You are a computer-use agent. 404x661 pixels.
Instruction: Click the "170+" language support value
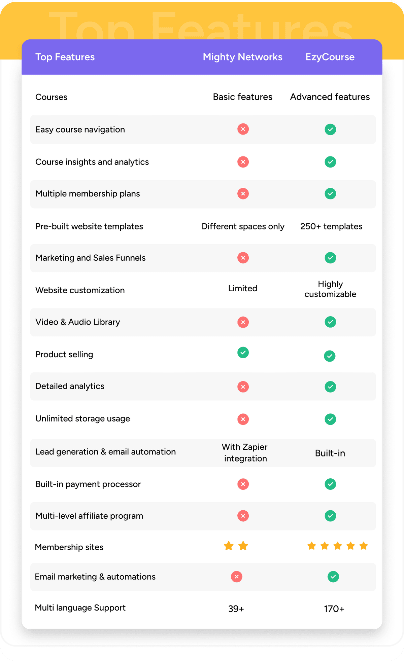(334, 609)
